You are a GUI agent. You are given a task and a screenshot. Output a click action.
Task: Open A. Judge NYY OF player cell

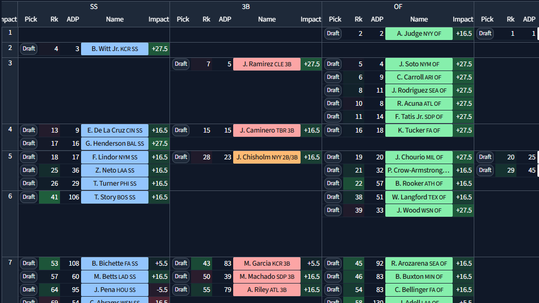pos(419,34)
